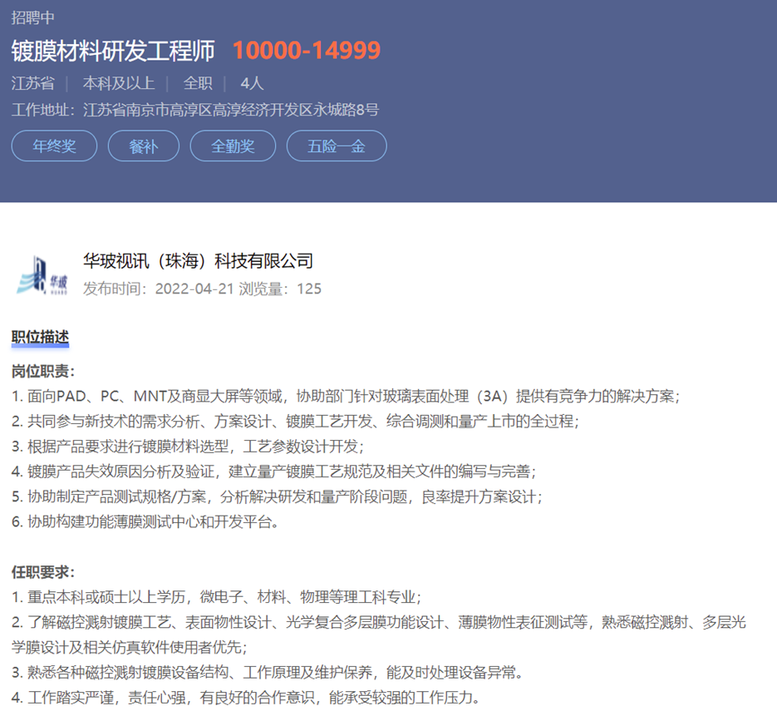Click the job title 镀膜材料研发工程师
Image resolution: width=777 pixels, height=711 pixels.
pos(113,51)
